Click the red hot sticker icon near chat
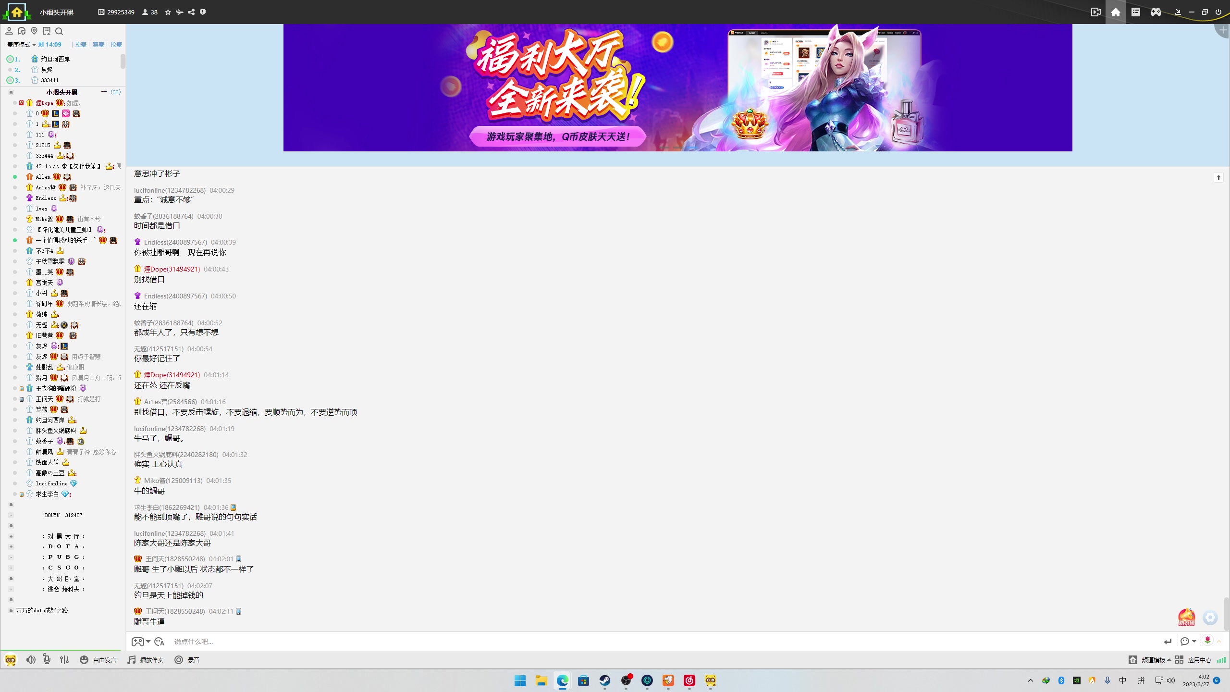Image resolution: width=1230 pixels, height=692 pixels. point(1186,617)
